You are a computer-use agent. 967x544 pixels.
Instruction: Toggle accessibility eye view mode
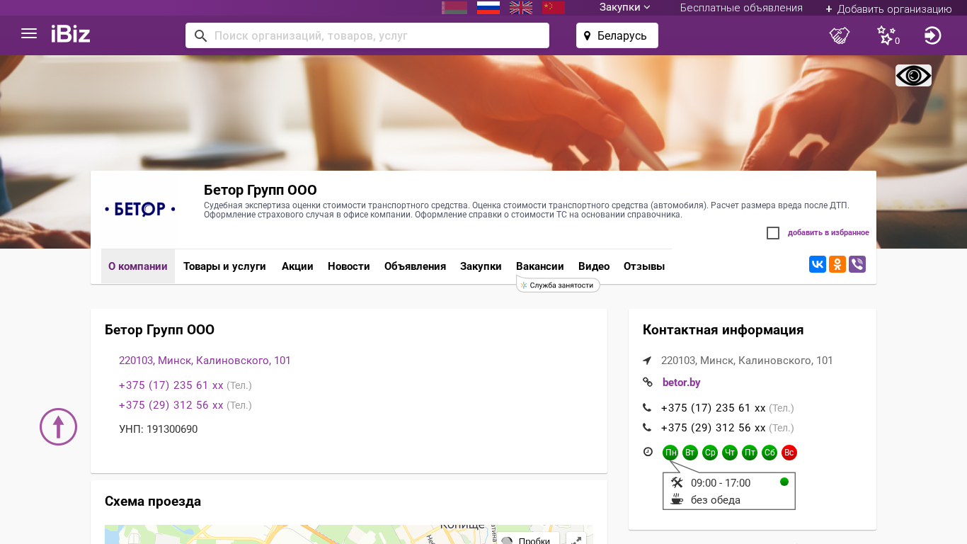click(913, 75)
